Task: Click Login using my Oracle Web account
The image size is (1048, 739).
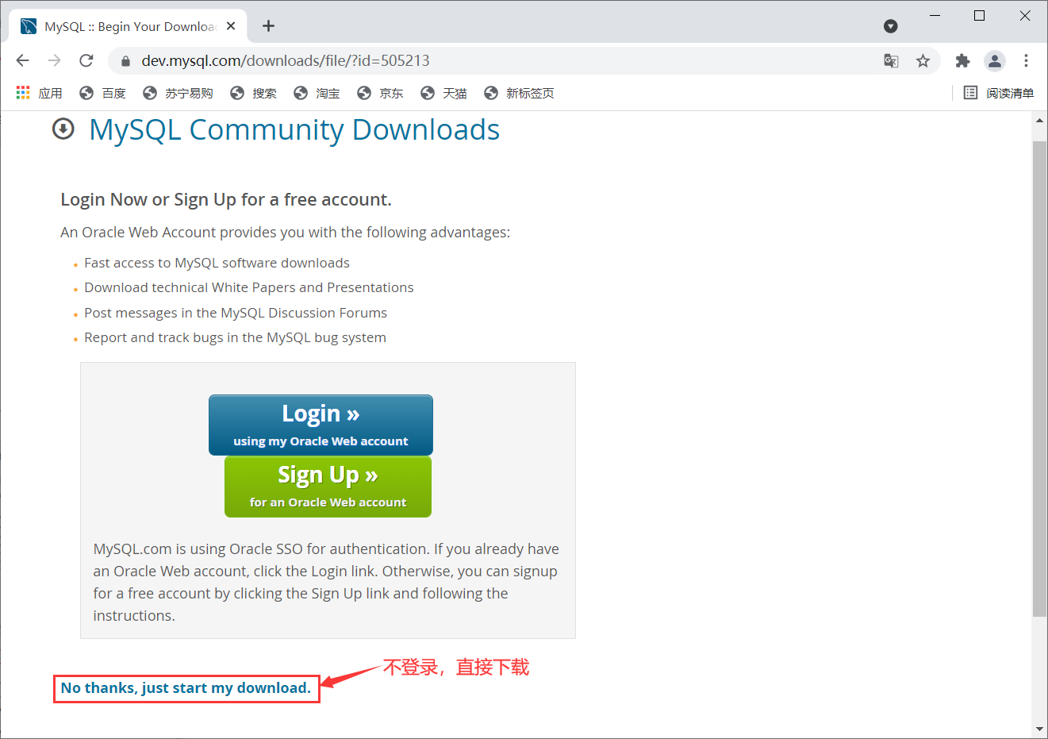Action: click(321, 425)
